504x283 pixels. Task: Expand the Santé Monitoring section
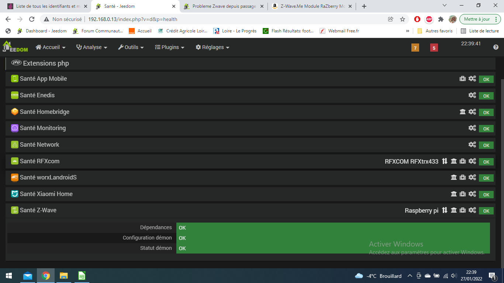point(43,128)
